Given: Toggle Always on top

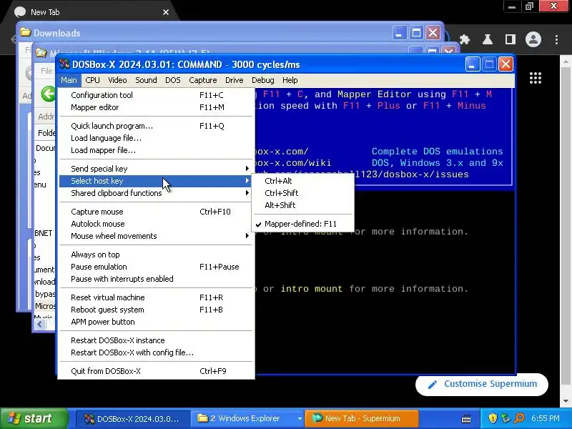Looking at the screenshot, I should tap(156, 255).
